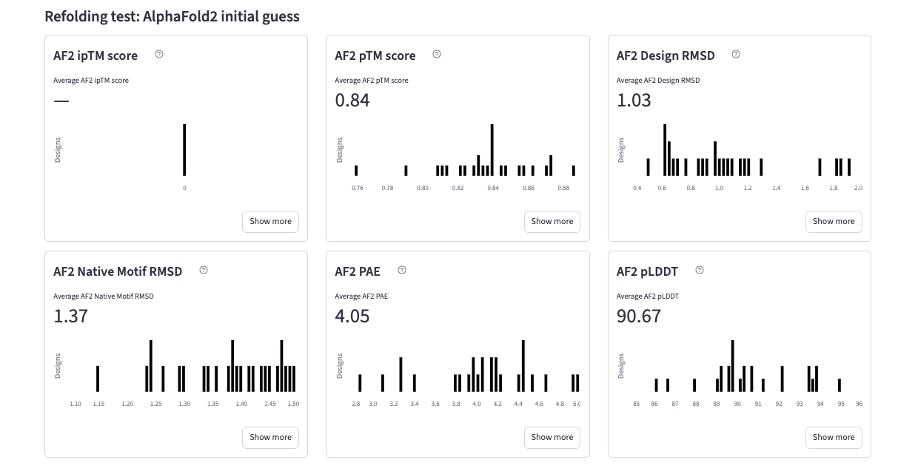Expand AF2 pLDDT details via Show more
Viewport: 918px width, 471px height.
click(x=833, y=437)
